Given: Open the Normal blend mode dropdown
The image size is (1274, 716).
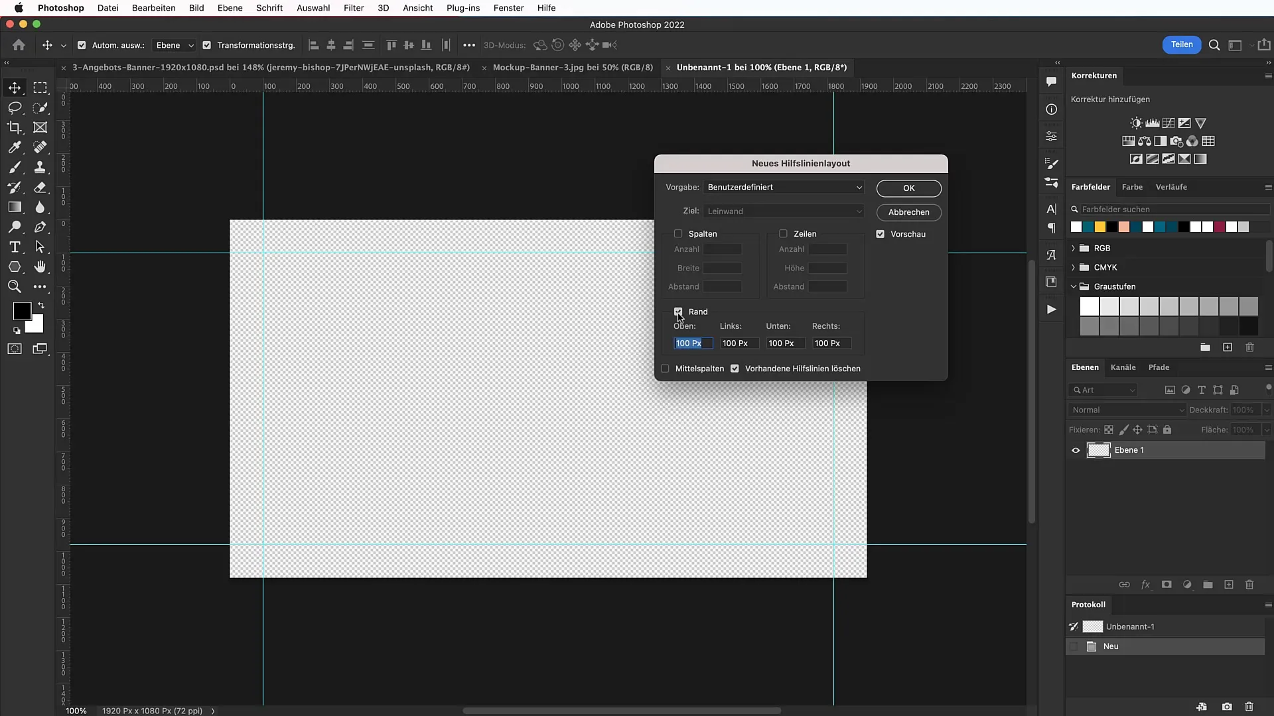Looking at the screenshot, I should click(1127, 410).
